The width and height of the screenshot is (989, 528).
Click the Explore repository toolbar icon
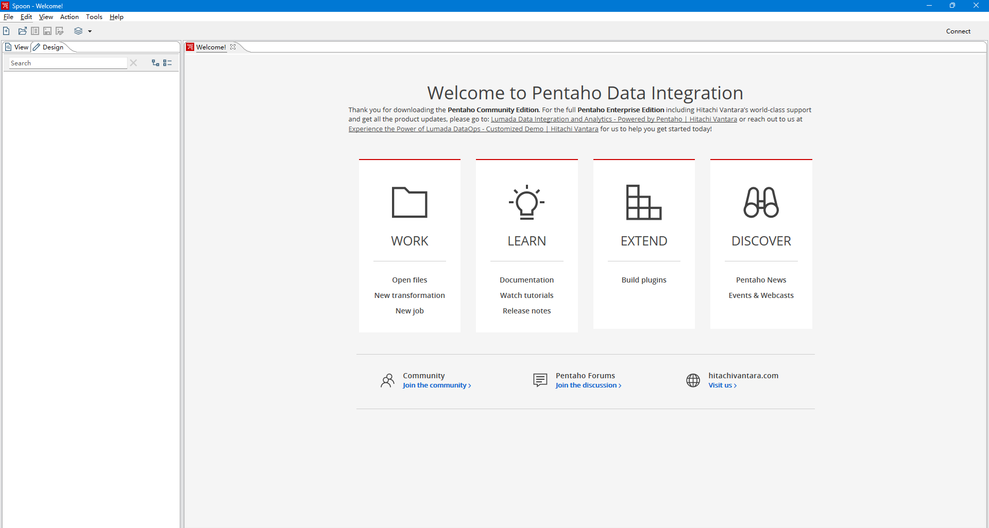[x=35, y=31]
